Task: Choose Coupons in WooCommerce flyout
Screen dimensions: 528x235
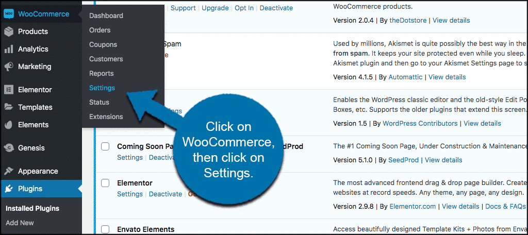Action: click(103, 44)
